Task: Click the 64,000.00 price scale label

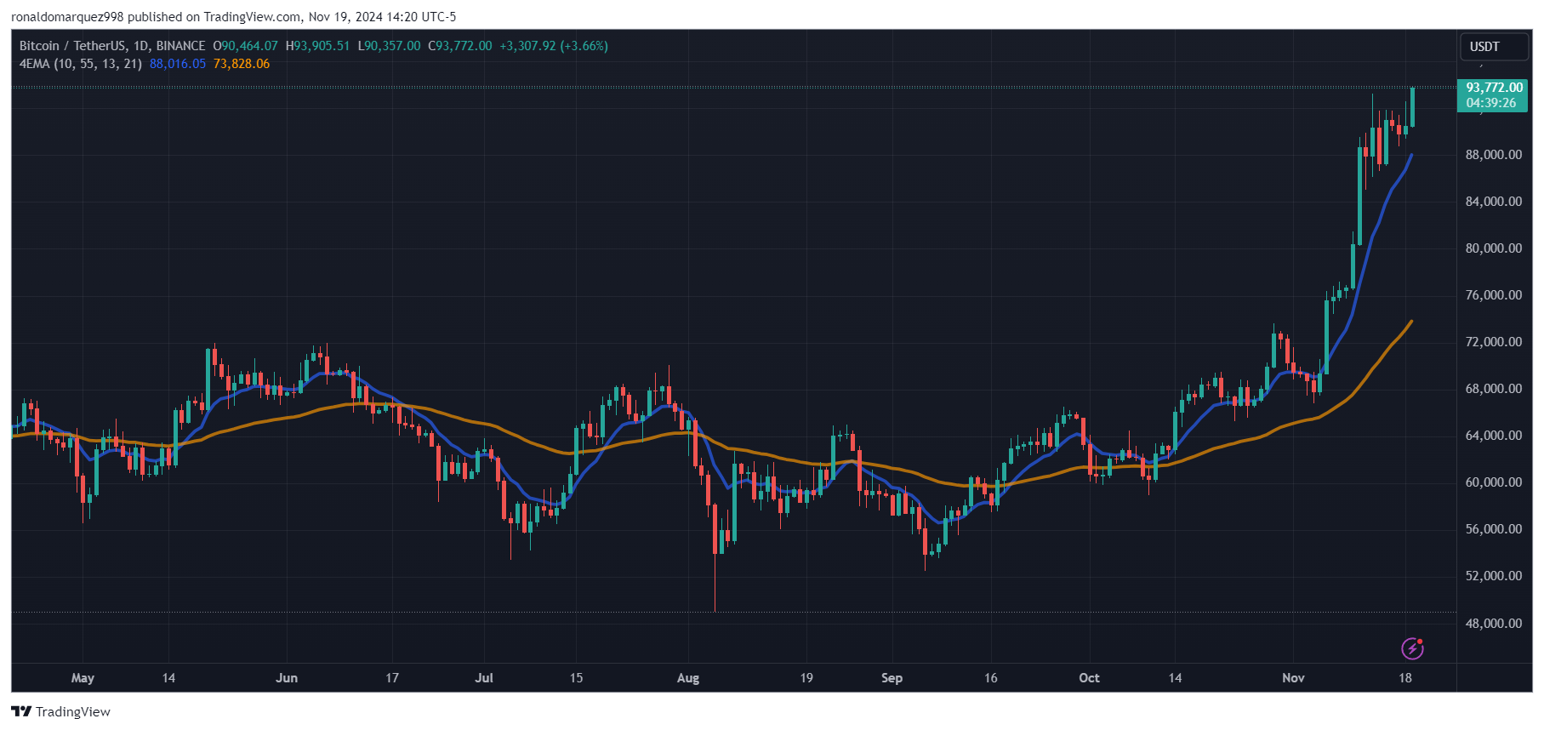Action: coord(1493,436)
